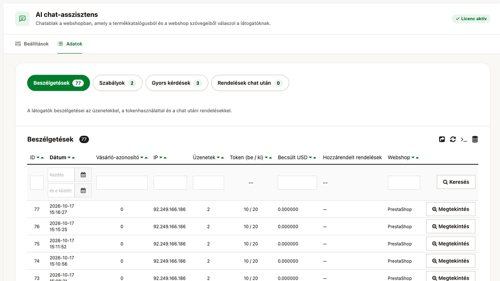Sort Becsült USD ascending
500x281 pixels.
pyautogui.click(x=315, y=158)
